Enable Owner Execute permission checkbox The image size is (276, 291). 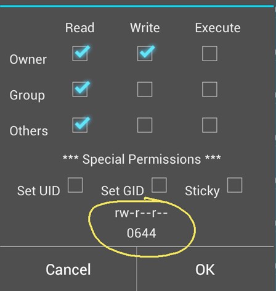(209, 54)
